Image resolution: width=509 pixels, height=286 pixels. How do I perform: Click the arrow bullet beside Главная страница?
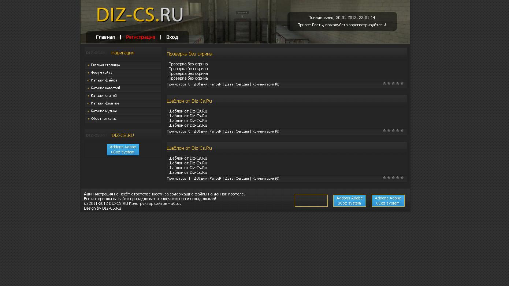click(x=88, y=65)
